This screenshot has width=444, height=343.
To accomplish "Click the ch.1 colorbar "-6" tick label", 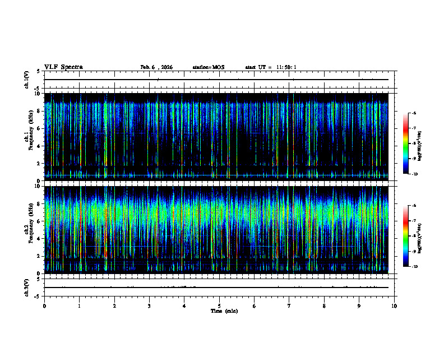I will tap(414, 113).
